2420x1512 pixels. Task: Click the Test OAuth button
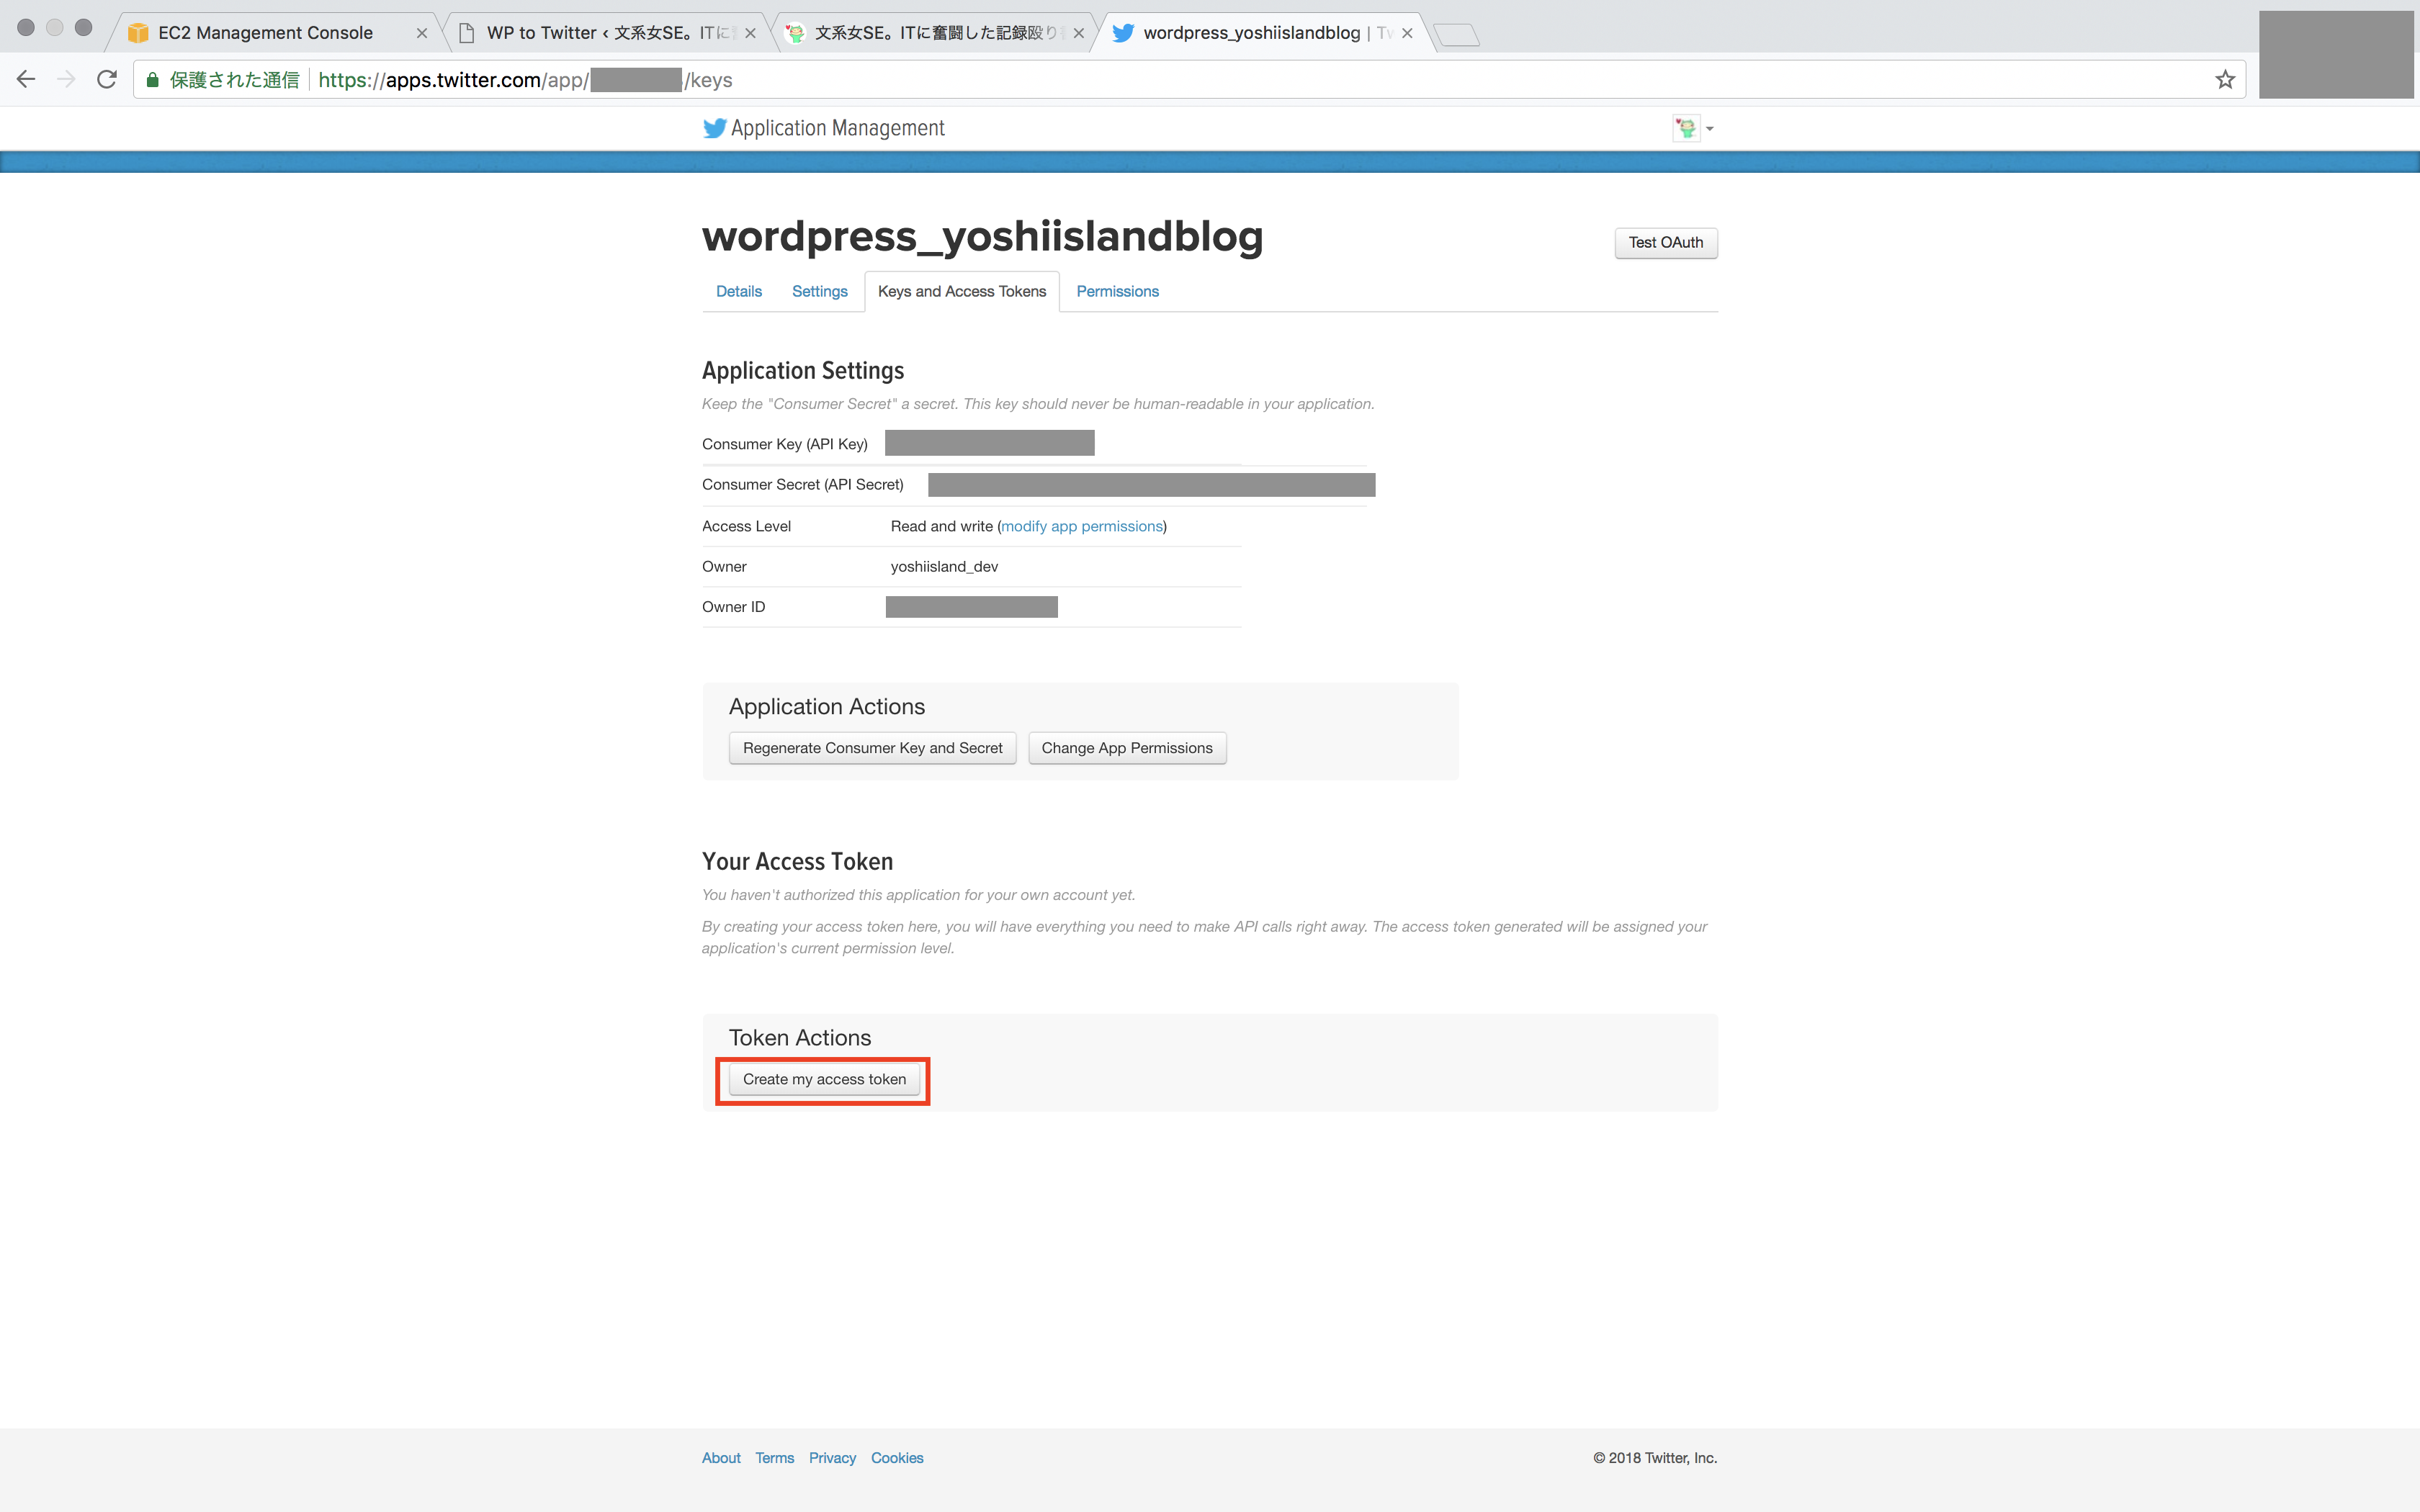pyautogui.click(x=1665, y=243)
